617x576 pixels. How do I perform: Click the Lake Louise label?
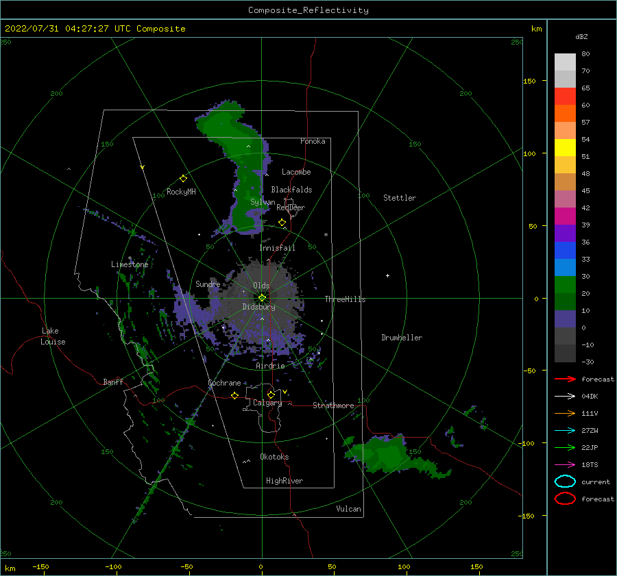pos(53,336)
